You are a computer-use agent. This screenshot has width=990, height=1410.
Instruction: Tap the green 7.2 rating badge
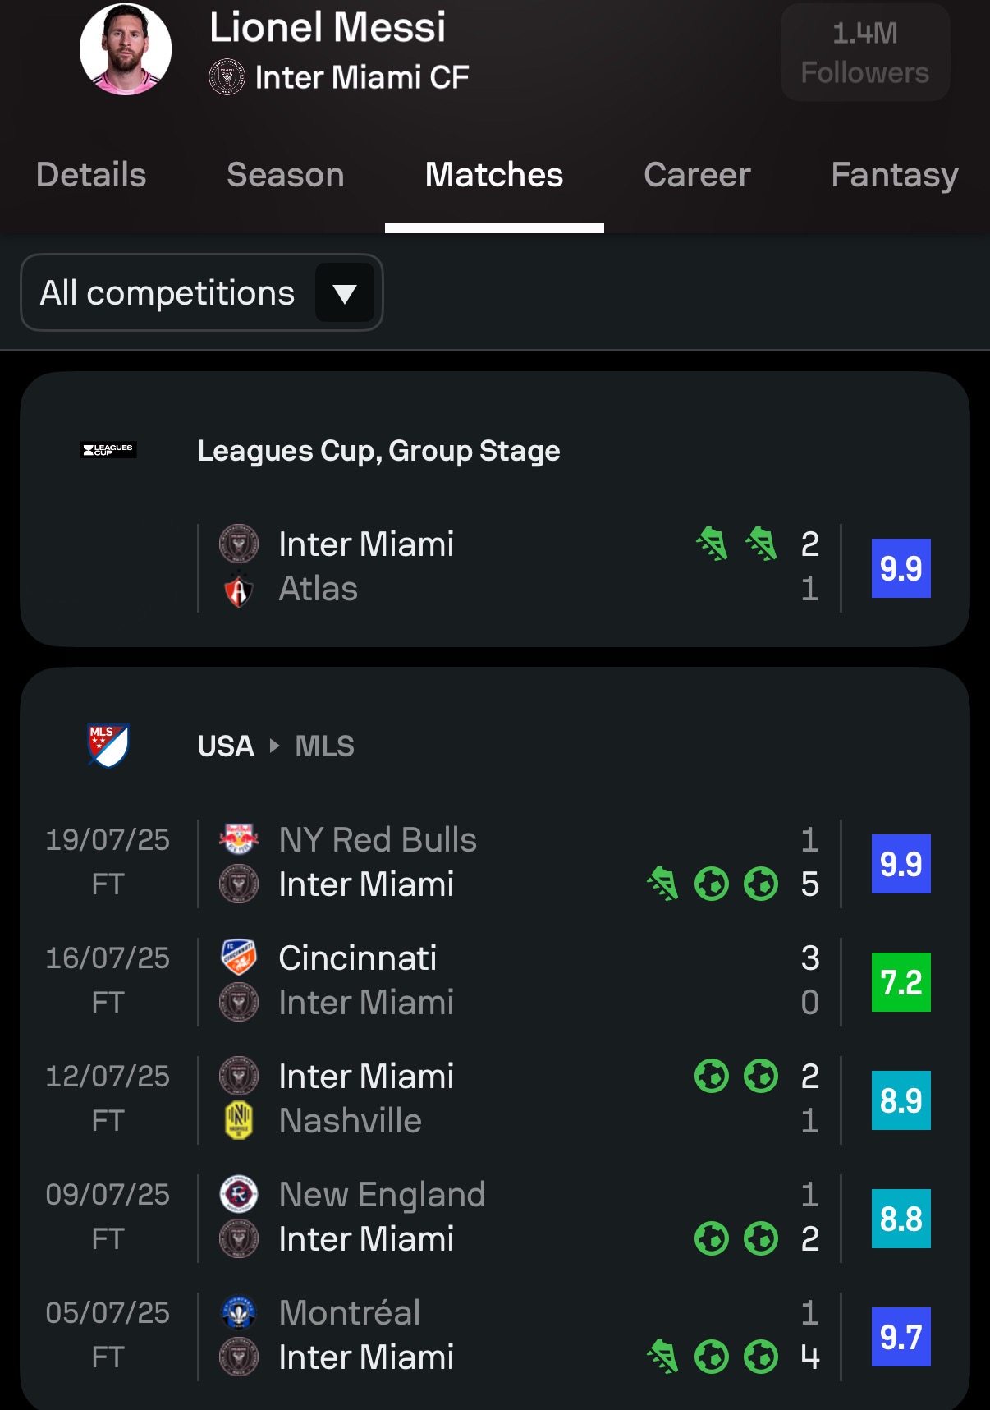tap(901, 982)
